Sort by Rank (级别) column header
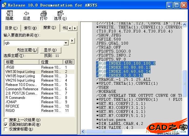189x136 pixels. (68, 62)
